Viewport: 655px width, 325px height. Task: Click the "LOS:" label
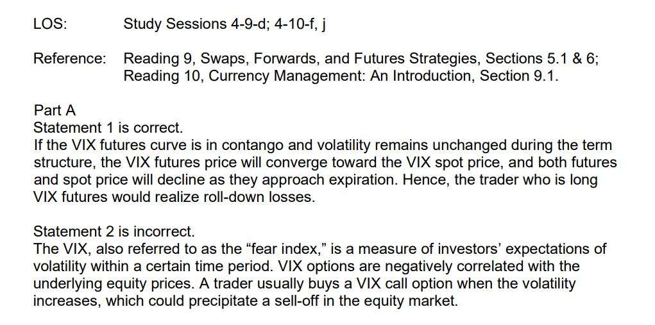[x=50, y=25]
